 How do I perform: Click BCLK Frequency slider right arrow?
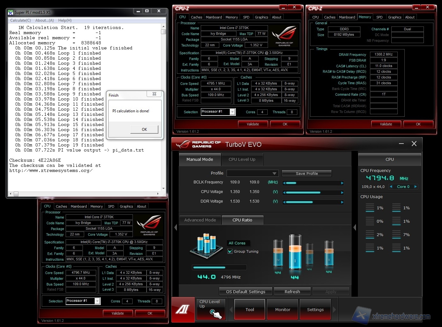(342, 183)
